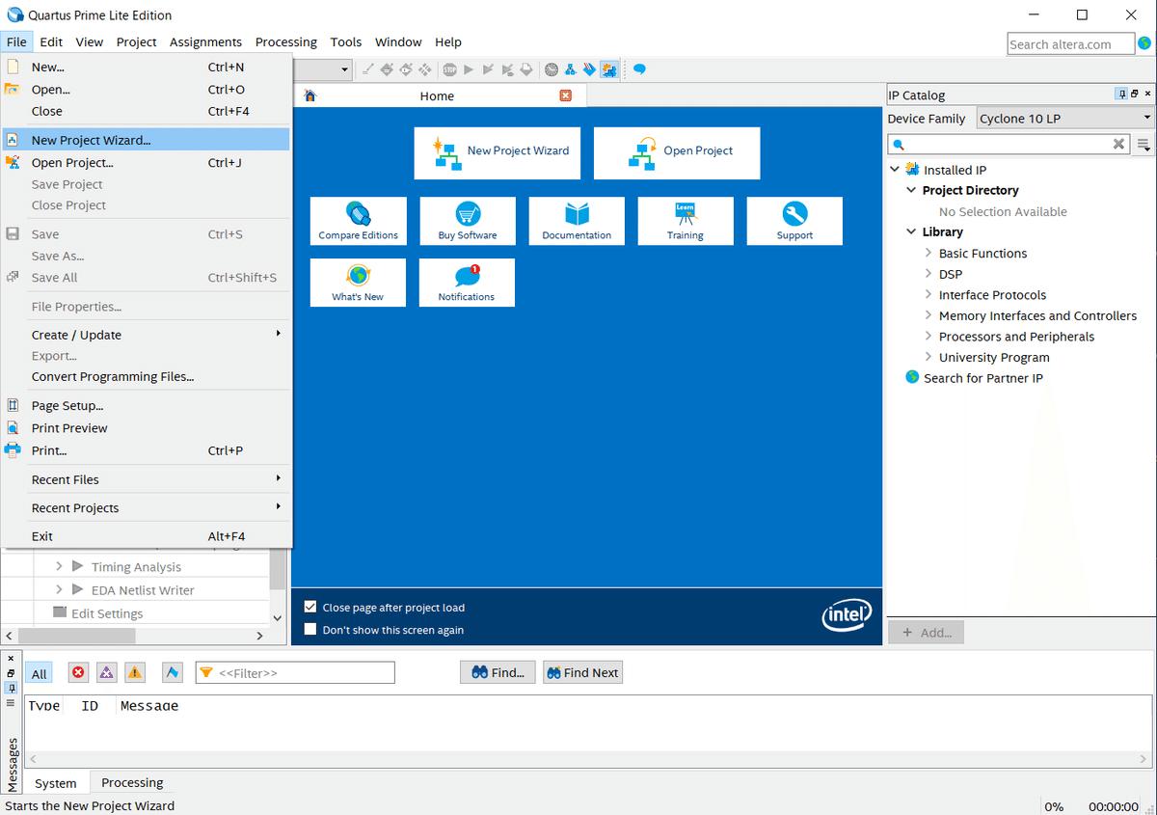Toggle the blue flagged messages filter
1157x815 pixels.
pos(173,672)
